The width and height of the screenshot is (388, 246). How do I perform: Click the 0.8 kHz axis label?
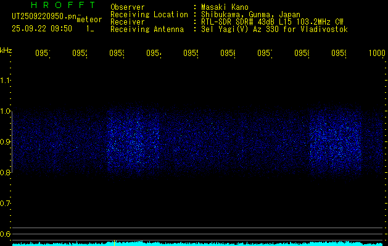click(5, 173)
